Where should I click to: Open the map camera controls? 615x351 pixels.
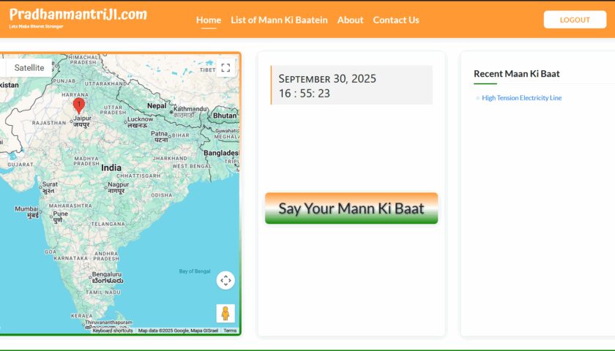click(x=225, y=280)
